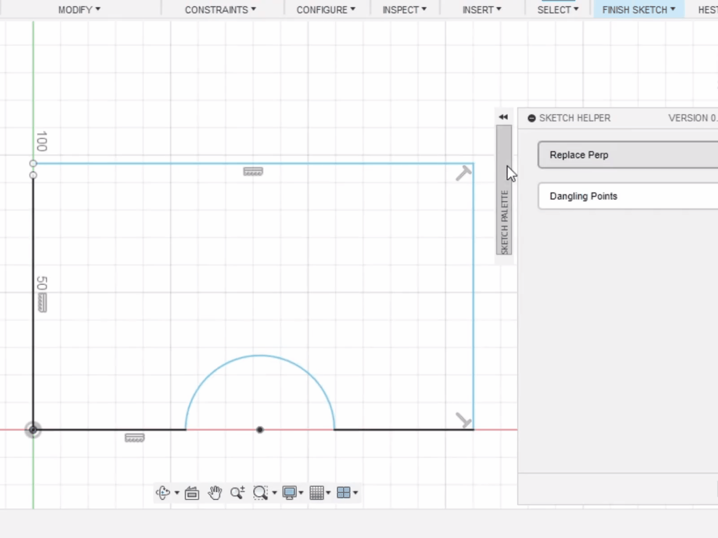The height and width of the screenshot is (538, 718).
Task: Click the Display Settings monitor icon
Action: (x=289, y=493)
